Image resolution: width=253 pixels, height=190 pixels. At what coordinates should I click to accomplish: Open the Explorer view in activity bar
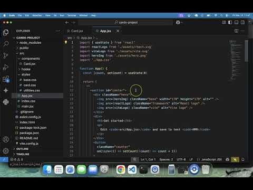(x=6, y=32)
